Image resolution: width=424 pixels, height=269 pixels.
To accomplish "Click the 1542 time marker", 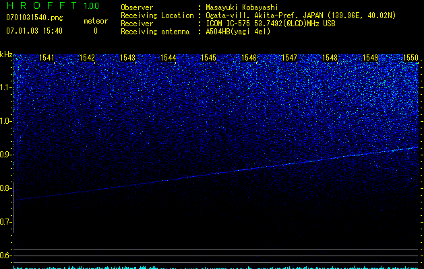I will [x=88, y=58].
